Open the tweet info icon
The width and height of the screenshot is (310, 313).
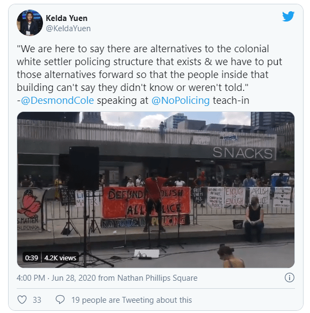coord(289,278)
